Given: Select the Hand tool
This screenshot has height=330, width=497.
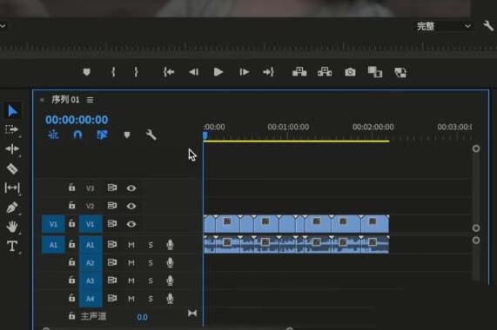Looking at the screenshot, I should [12, 227].
